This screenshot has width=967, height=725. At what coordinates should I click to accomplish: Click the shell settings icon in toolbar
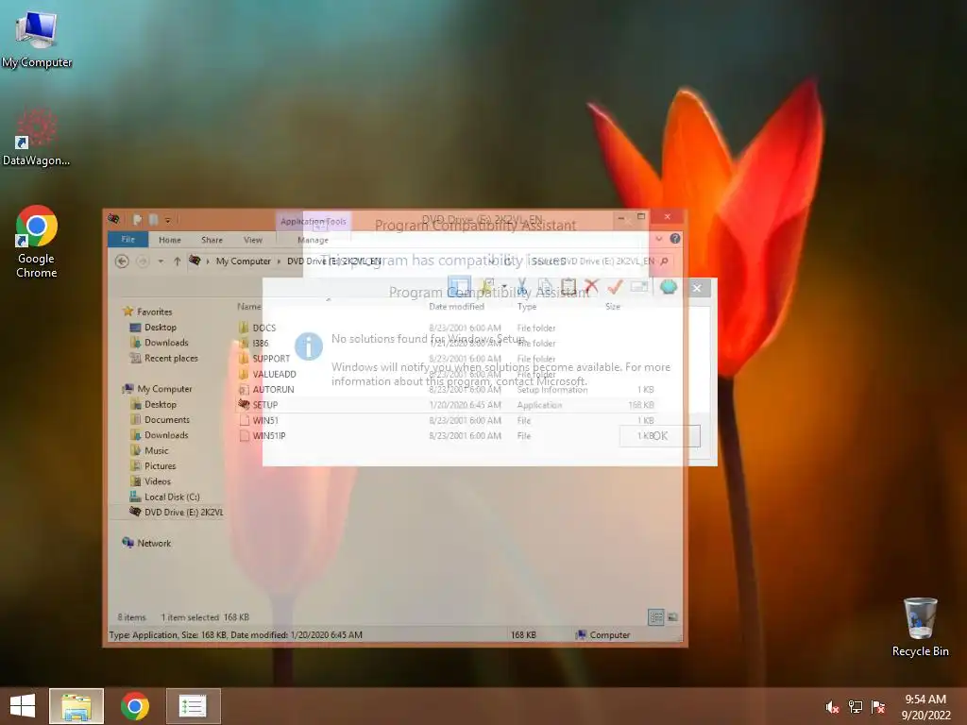tap(669, 287)
